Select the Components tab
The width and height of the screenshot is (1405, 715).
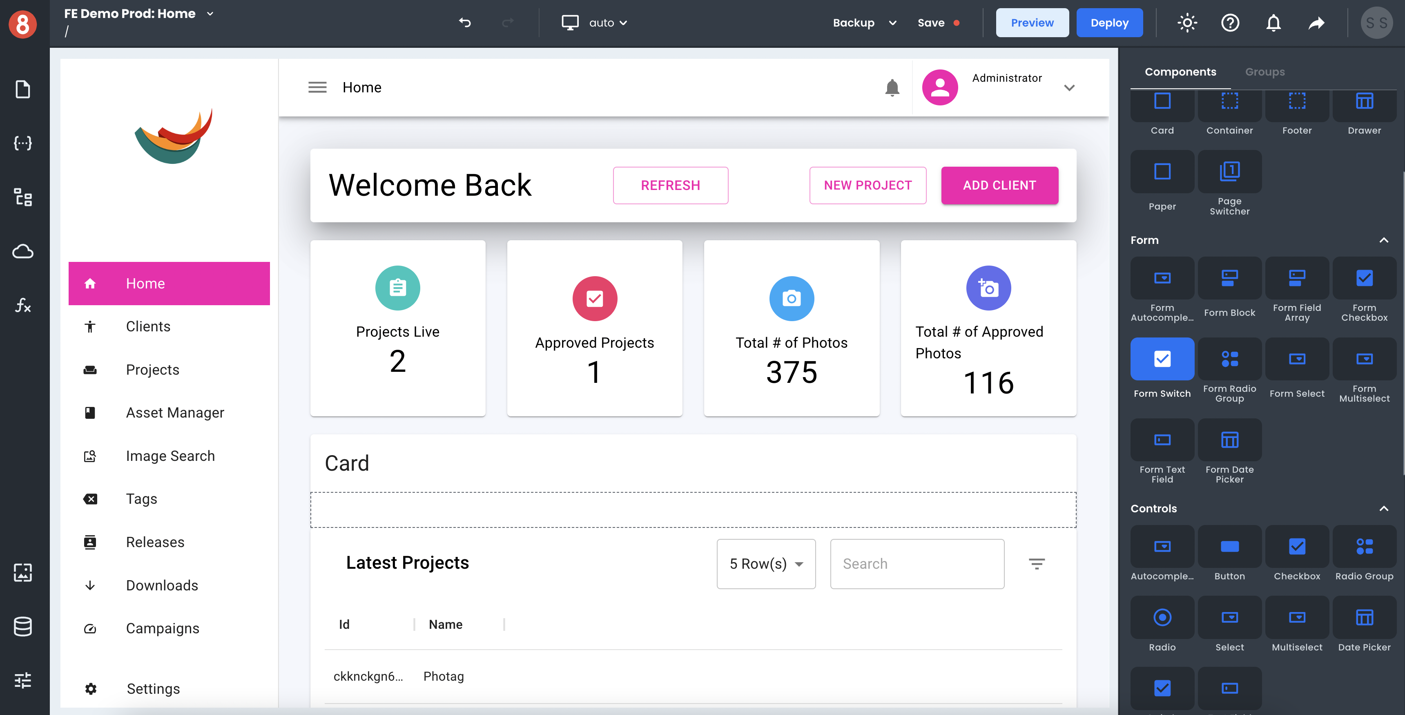[1181, 72]
